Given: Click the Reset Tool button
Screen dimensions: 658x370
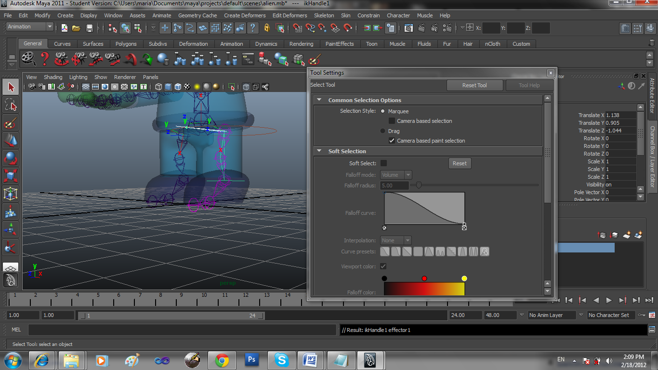Looking at the screenshot, I should 474,85.
